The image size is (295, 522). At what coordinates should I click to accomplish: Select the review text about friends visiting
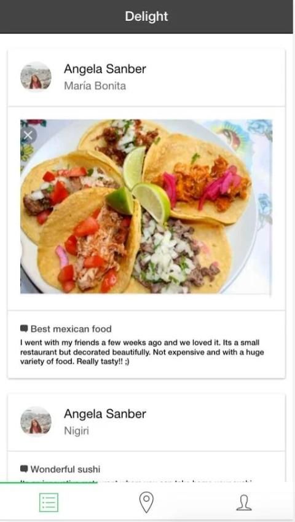point(142,352)
